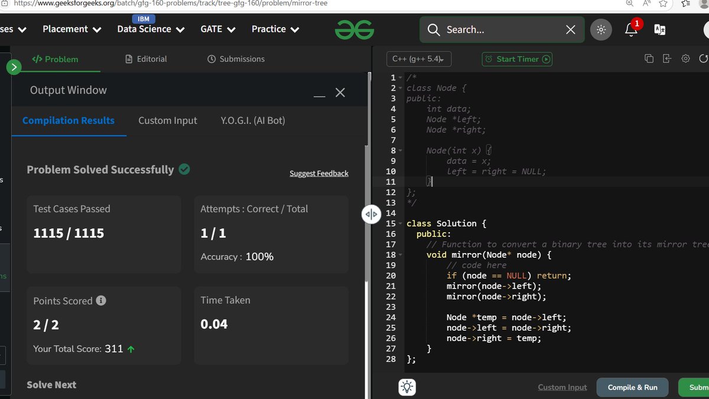Expand the Placement menu
This screenshot has height=399, width=709.
(x=72, y=29)
